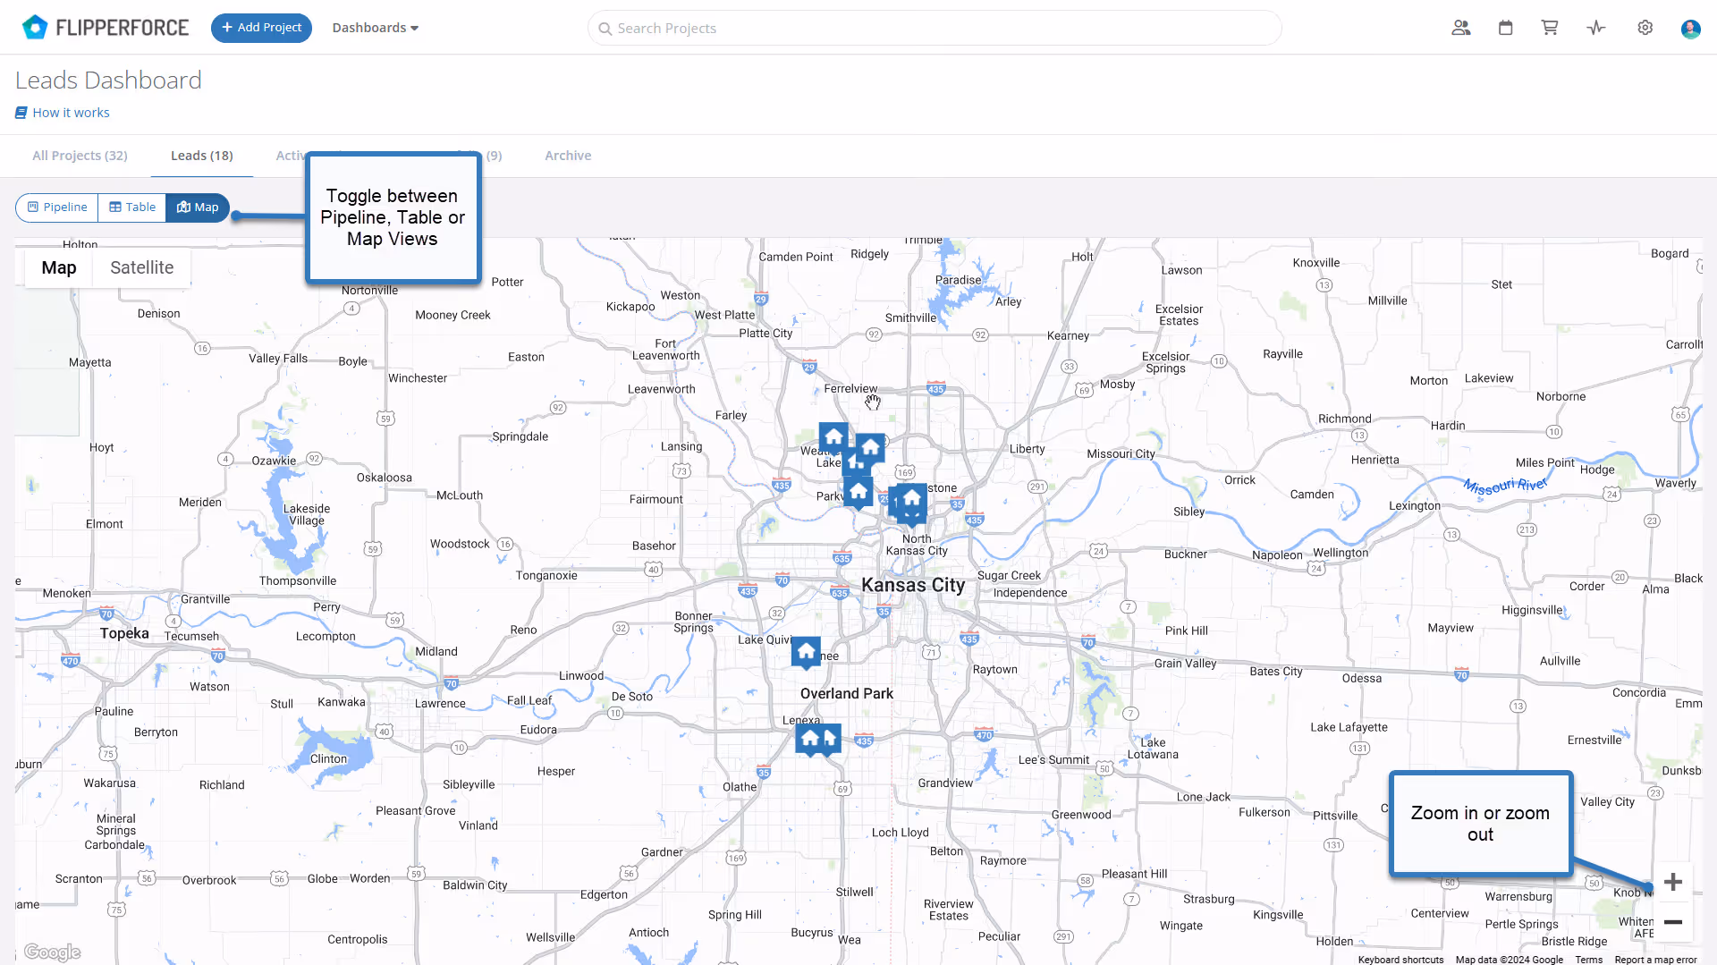This screenshot has width=1717, height=965.
Task: Open the calendar icon in header
Action: [1506, 28]
